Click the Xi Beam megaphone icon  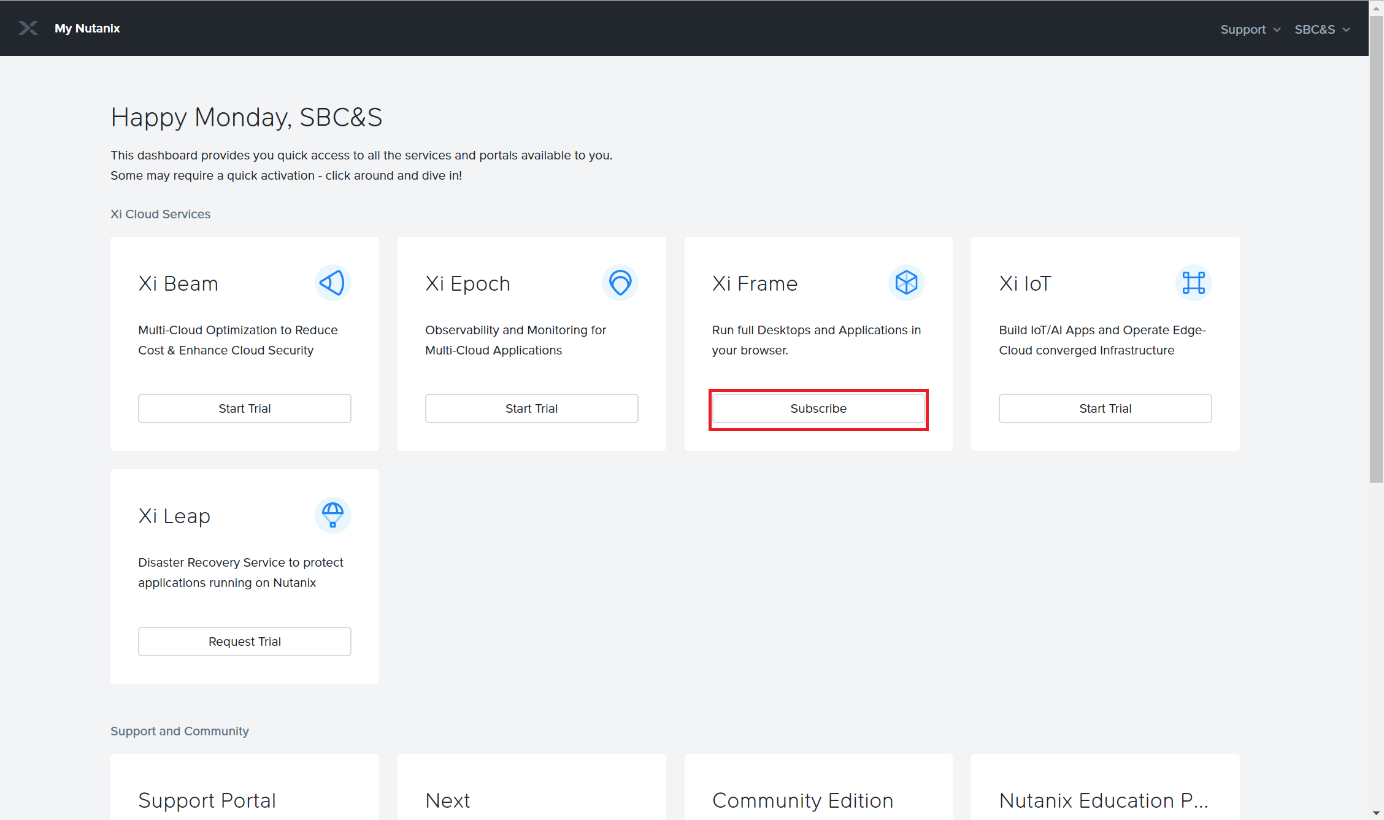pyautogui.click(x=333, y=283)
